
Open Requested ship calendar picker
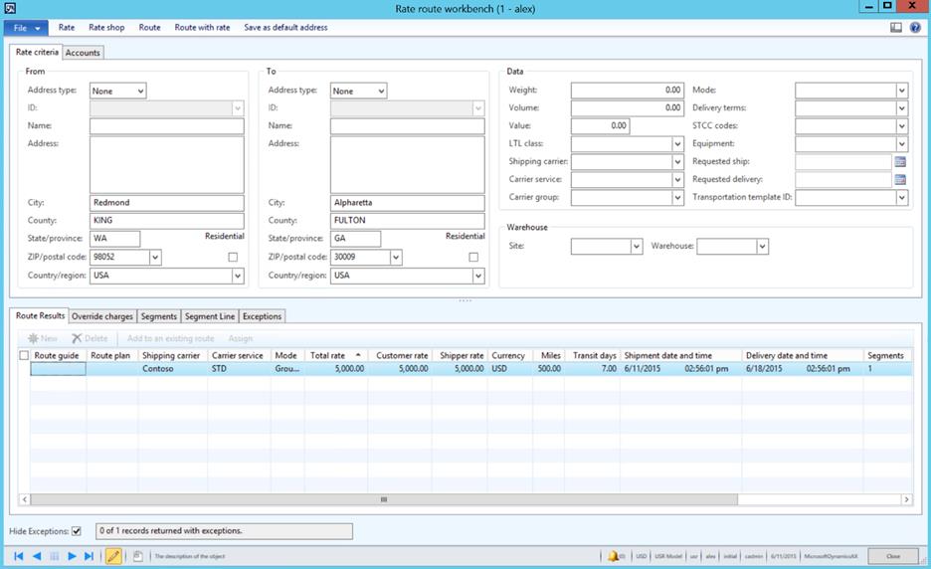900,161
